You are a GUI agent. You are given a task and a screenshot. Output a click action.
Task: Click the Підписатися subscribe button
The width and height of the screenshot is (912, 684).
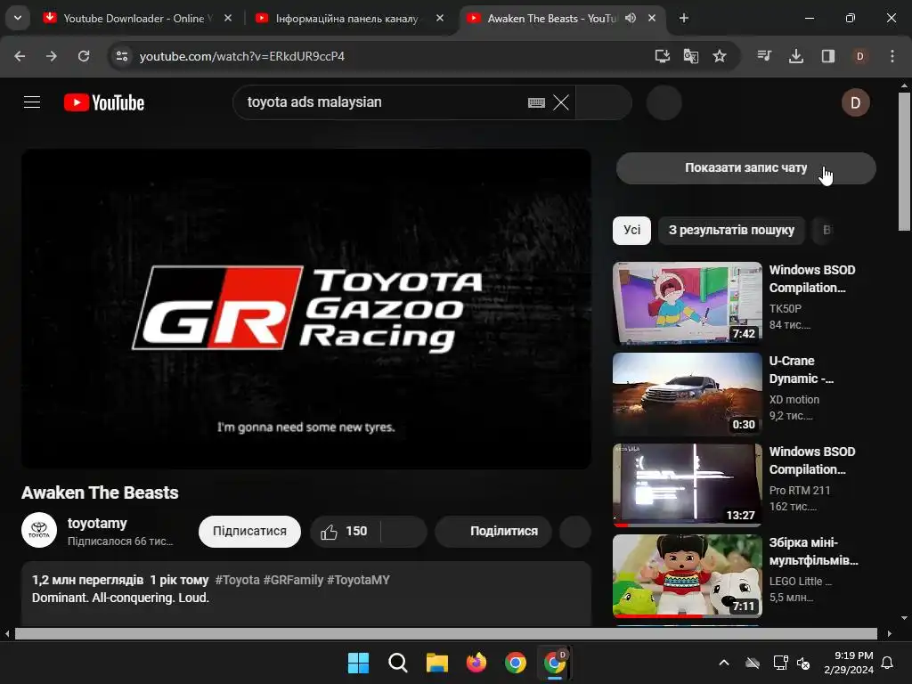point(249,532)
